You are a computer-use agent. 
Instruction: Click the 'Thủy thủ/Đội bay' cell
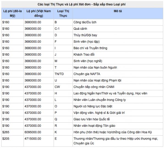coord(118,35)
